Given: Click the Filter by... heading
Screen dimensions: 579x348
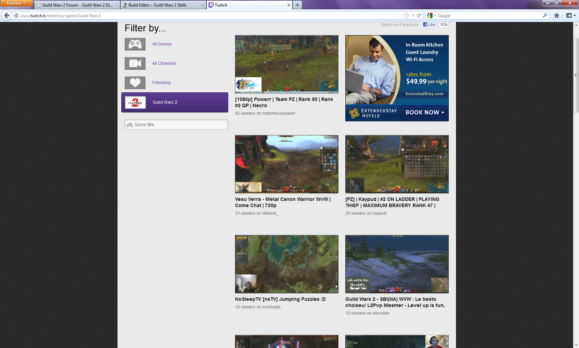Looking at the screenshot, I should [x=145, y=28].
